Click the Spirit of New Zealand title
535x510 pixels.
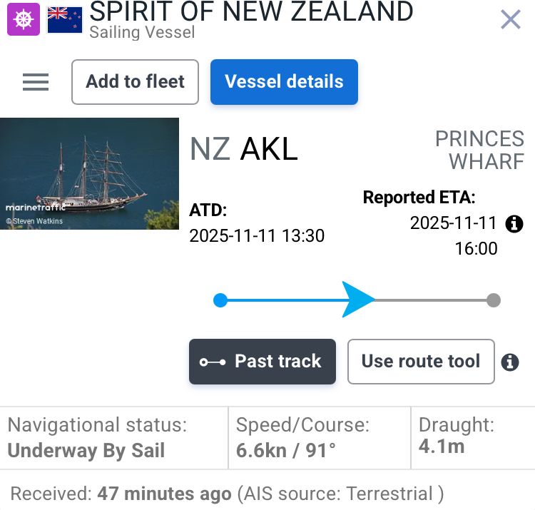tap(251, 11)
